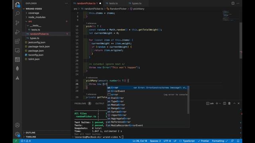Open notifications bell in status bar
Viewport: 255px width, 143px height.
point(238,141)
